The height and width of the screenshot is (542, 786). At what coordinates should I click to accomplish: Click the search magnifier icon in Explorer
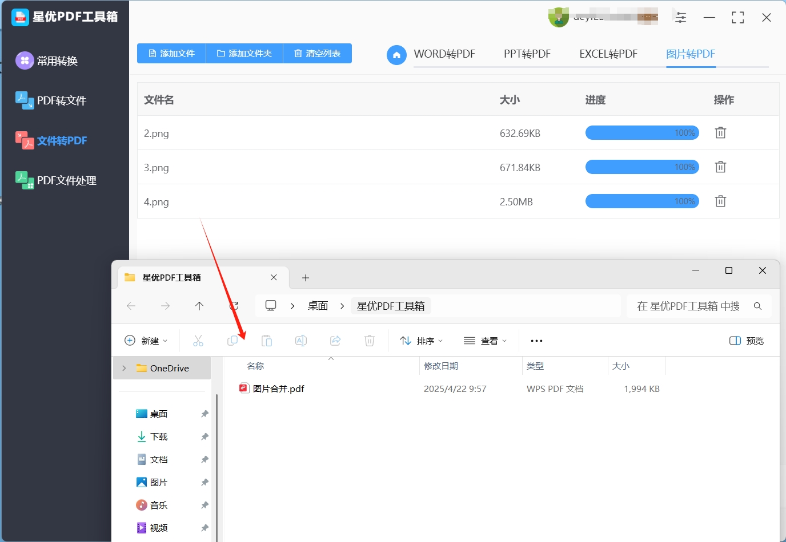click(x=757, y=306)
